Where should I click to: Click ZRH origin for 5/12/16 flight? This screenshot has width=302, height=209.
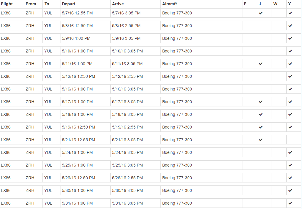(30, 76)
